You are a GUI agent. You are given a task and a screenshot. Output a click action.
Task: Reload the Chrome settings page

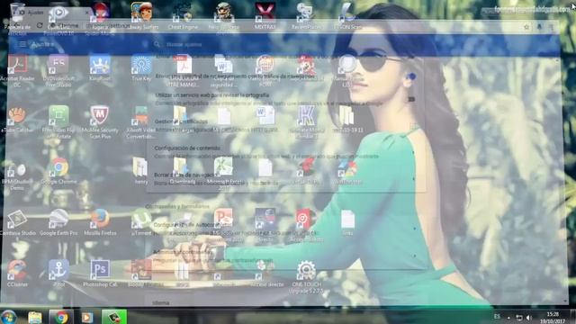click(40, 26)
